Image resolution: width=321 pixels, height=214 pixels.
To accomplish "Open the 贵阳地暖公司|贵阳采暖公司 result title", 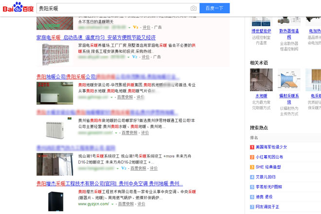I will point(107,77).
